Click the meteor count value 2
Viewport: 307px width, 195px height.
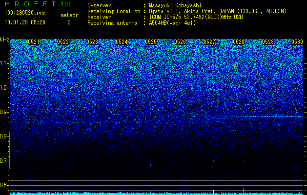pos(69,22)
